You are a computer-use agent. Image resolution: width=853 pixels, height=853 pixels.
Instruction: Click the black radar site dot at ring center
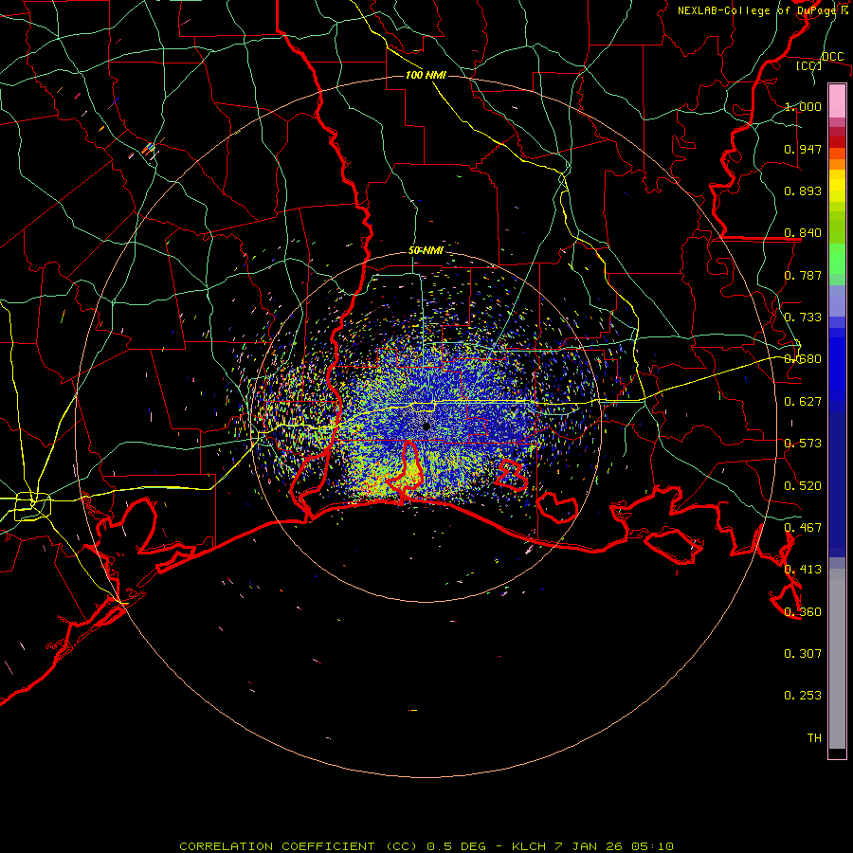[426, 426]
